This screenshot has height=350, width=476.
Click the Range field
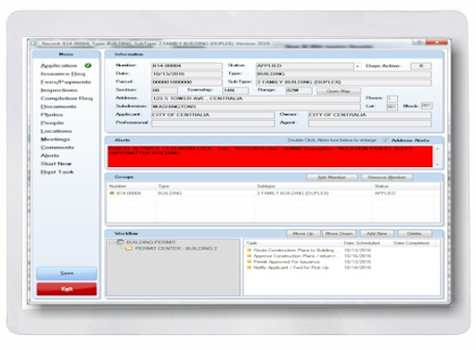[x=299, y=90]
